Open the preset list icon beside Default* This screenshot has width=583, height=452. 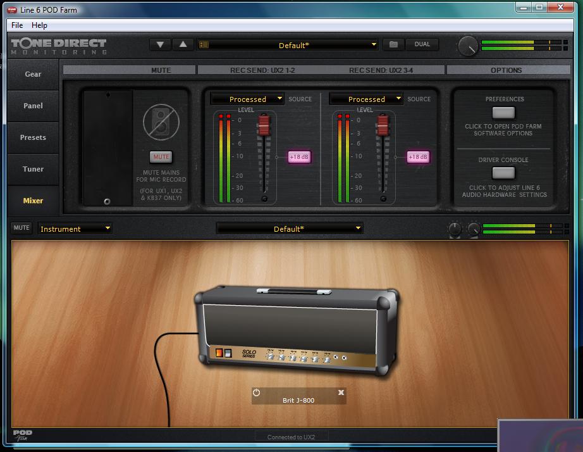point(204,45)
